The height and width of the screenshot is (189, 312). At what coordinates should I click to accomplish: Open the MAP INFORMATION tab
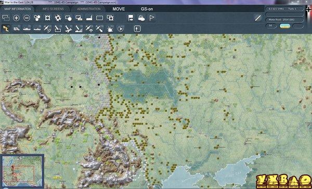18,9
